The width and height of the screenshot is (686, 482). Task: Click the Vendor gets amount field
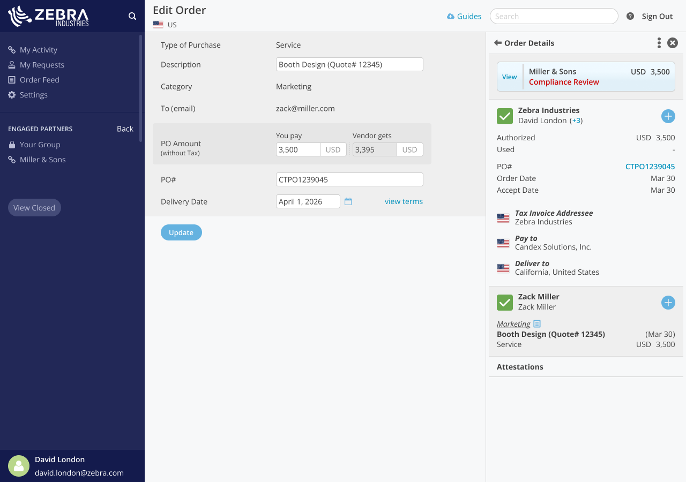pos(375,149)
